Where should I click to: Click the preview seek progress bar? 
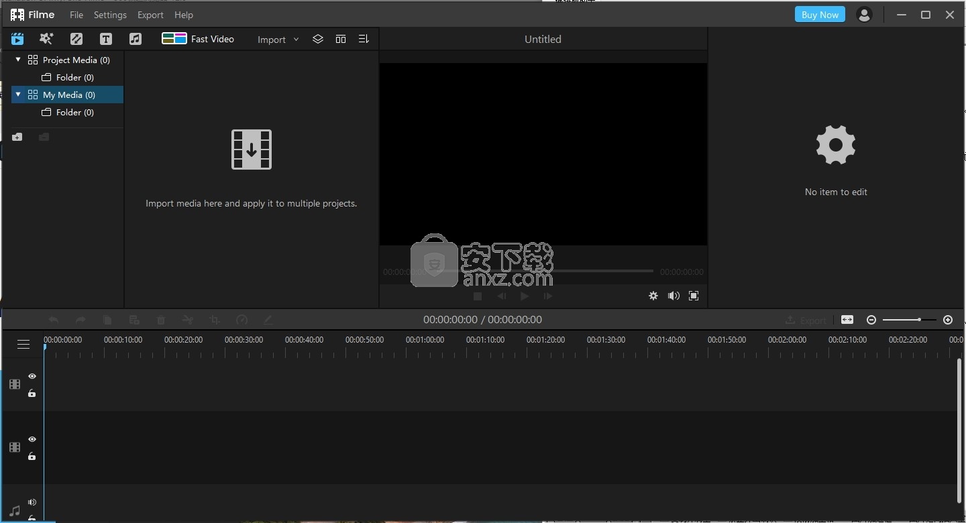tap(543, 271)
